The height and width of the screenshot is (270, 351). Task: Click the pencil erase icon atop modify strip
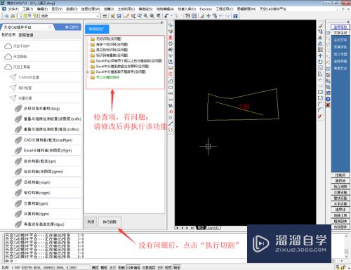pyautogui.click(x=320, y=25)
